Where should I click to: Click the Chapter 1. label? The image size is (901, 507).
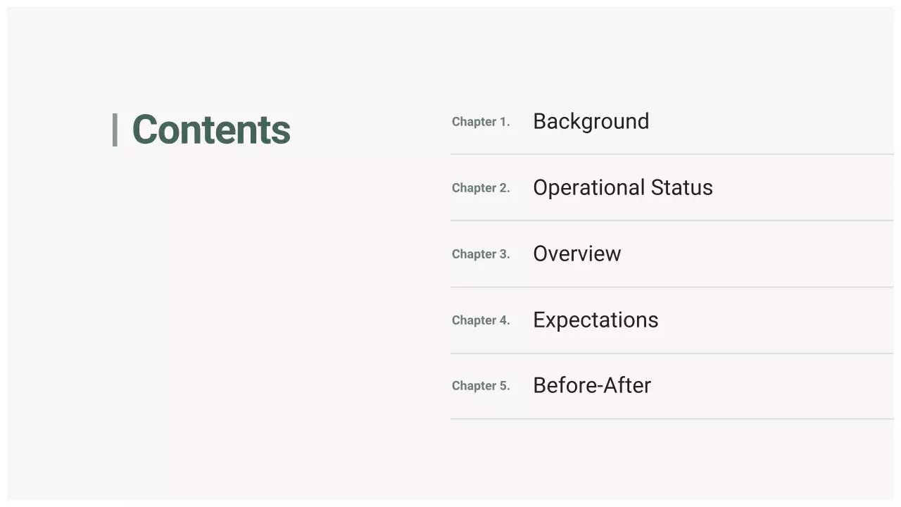[481, 122]
